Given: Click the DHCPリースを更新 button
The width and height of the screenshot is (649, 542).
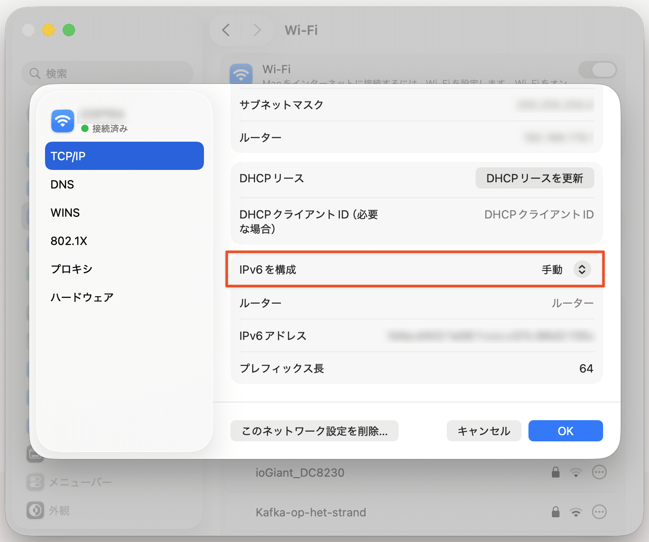Looking at the screenshot, I should [x=535, y=178].
